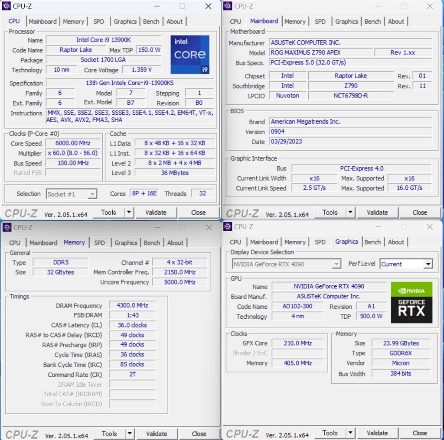Click Tools button in the Graphics window

tap(330, 433)
